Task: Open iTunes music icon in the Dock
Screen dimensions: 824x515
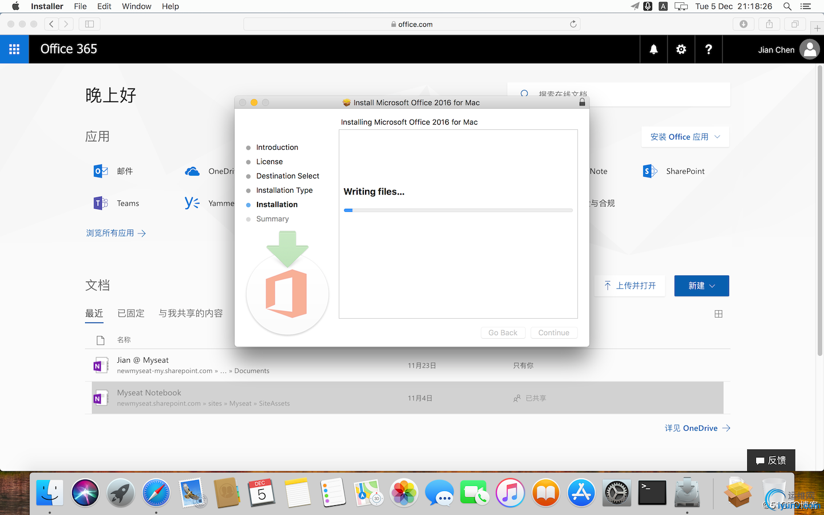Action: (x=510, y=493)
